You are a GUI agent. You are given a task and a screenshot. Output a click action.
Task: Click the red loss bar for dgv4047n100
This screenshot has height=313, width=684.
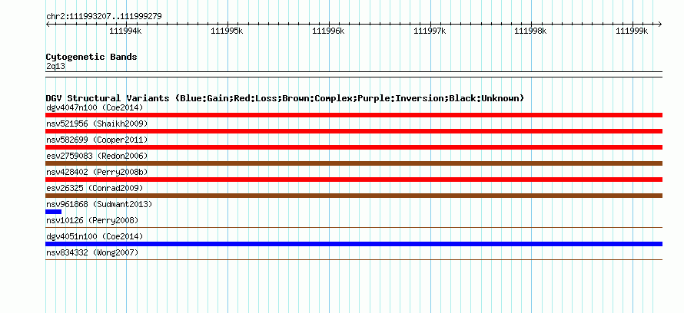(354, 115)
